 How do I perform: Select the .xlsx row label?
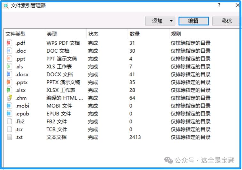click(20, 90)
